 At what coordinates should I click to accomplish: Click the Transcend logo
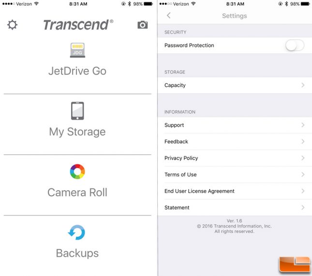(x=78, y=25)
